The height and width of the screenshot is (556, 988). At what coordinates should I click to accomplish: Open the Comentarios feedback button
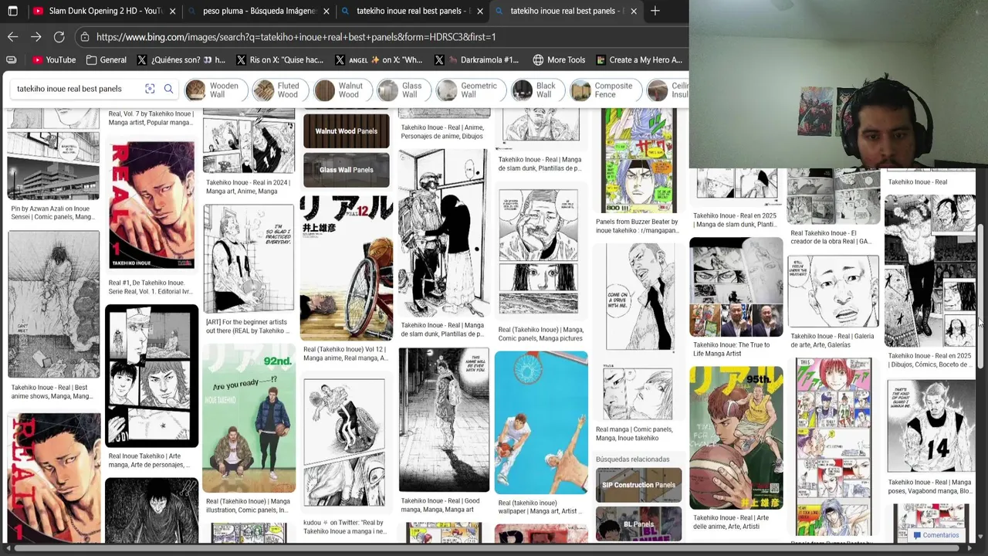pyautogui.click(x=936, y=535)
